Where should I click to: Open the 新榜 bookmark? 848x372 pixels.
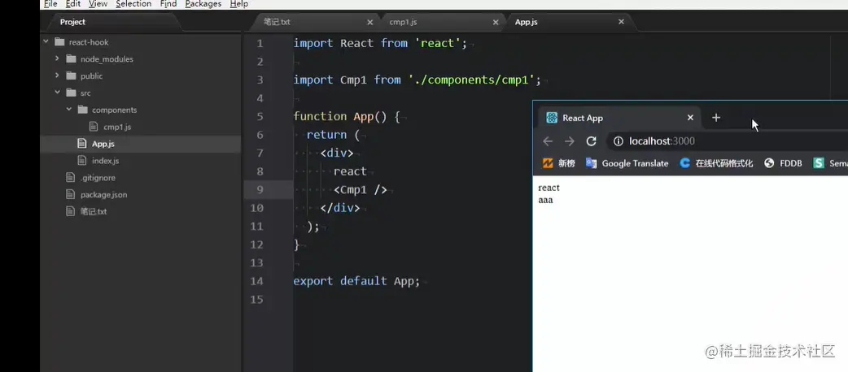click(558, 163)
